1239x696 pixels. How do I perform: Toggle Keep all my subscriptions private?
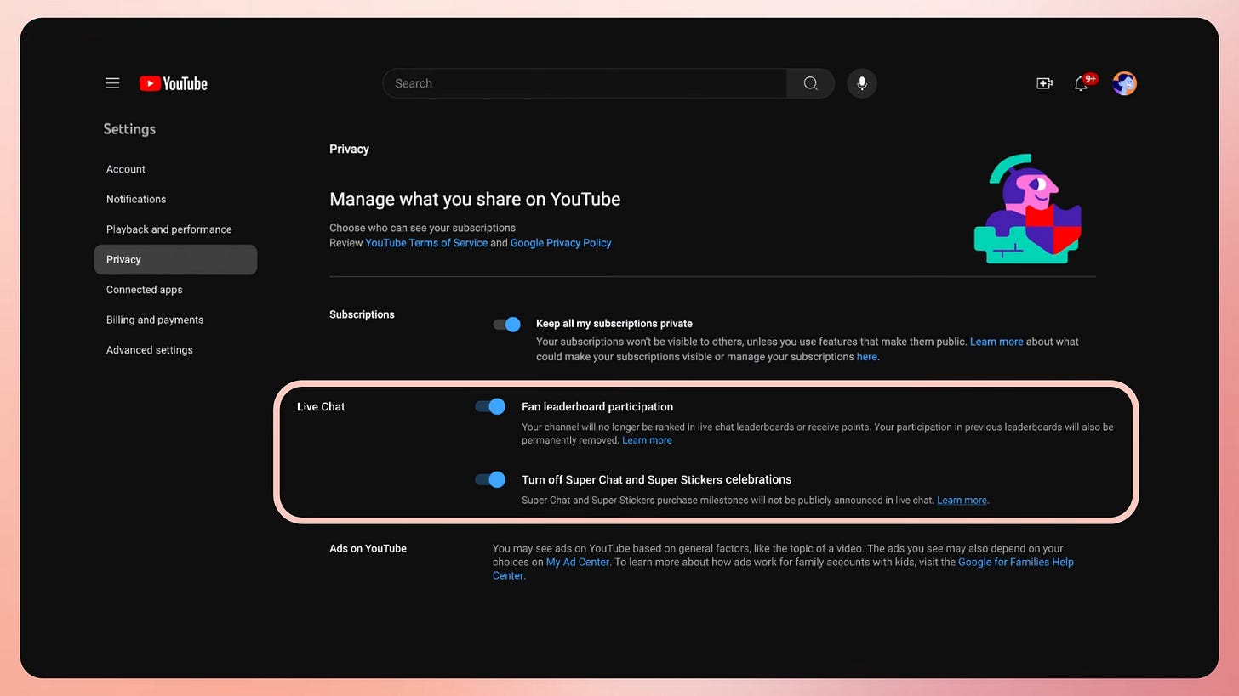(x=507, y=324)
